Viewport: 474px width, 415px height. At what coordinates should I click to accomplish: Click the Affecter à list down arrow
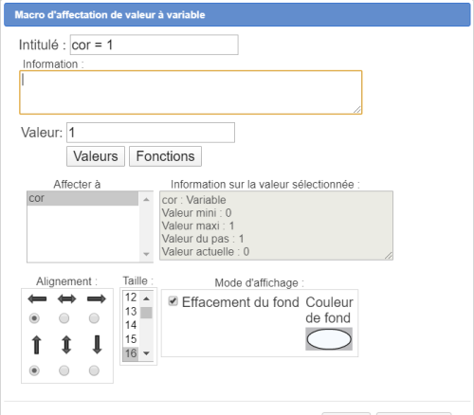(146, 254)
